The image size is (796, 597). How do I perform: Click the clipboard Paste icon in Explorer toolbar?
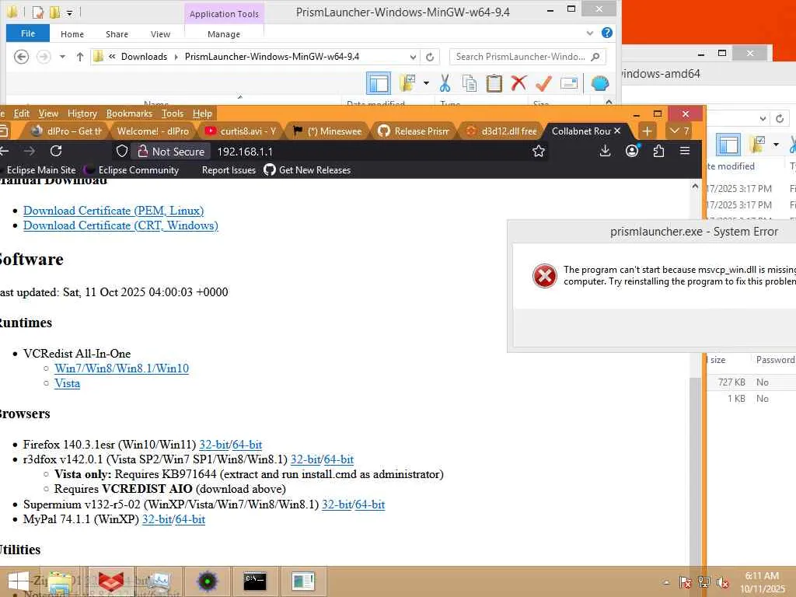click(x=494, y=83)
